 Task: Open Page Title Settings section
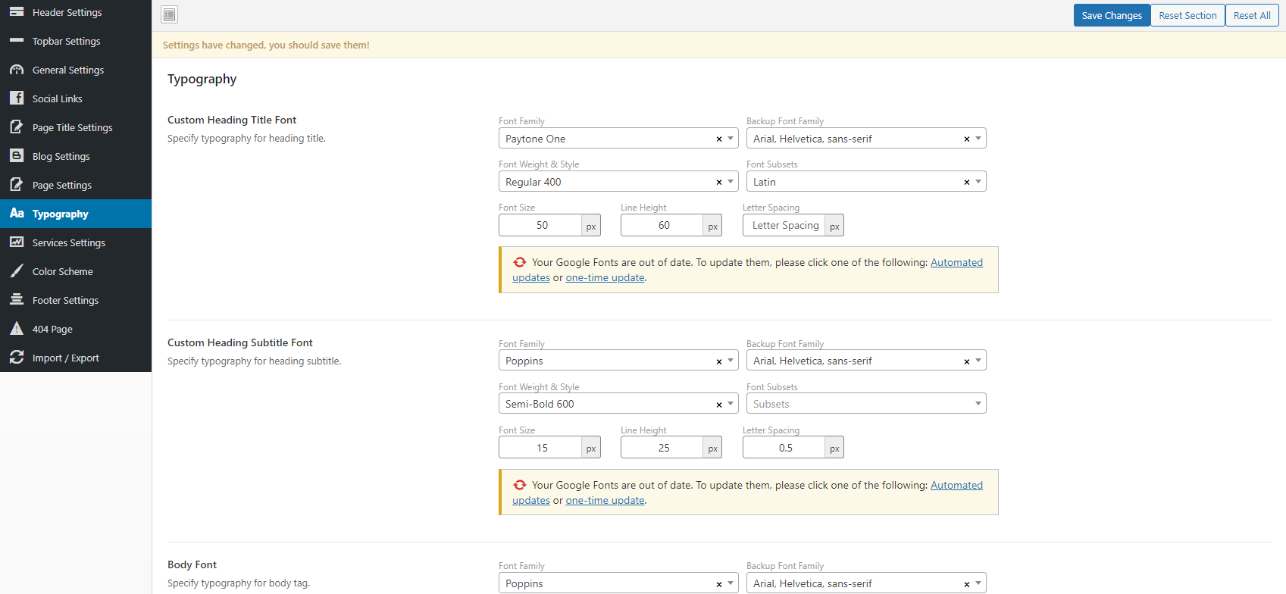76,127
